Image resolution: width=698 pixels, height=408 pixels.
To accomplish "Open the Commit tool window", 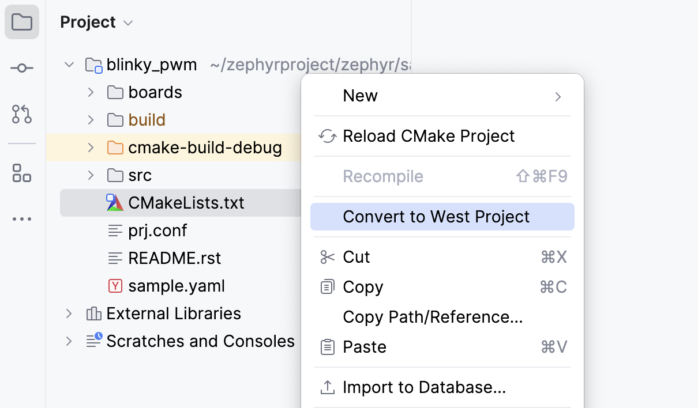I will (21, 67).
